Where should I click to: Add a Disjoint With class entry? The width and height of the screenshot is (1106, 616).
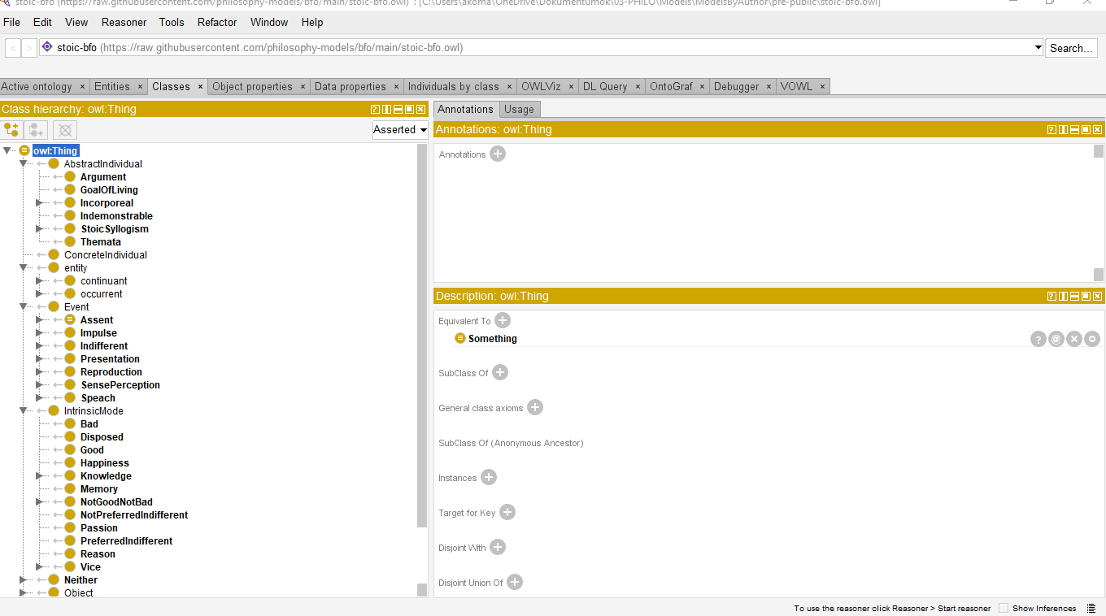pyautogui.click(x=498, y=547)
